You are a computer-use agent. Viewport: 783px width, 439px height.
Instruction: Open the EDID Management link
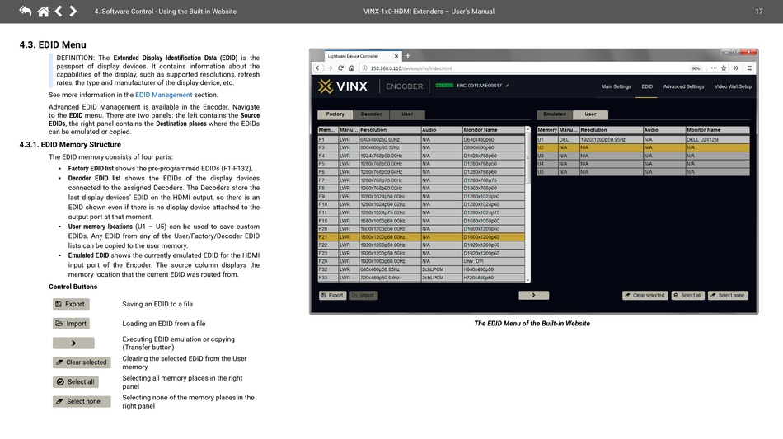163,95
